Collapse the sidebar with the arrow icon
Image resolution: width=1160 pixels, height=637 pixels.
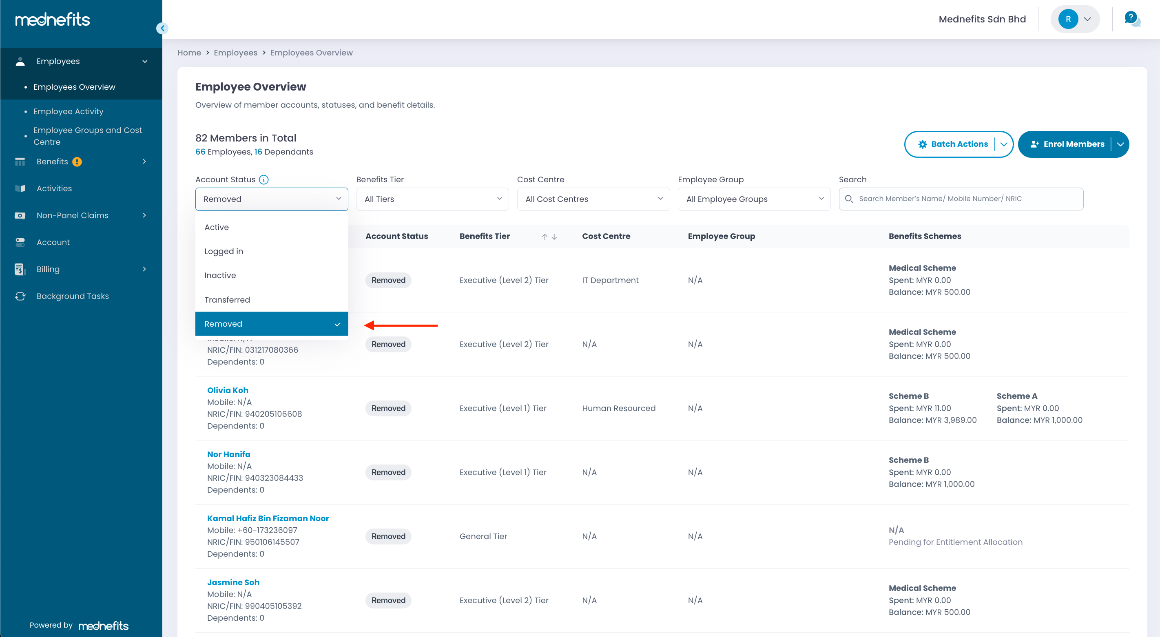point(162,29)
